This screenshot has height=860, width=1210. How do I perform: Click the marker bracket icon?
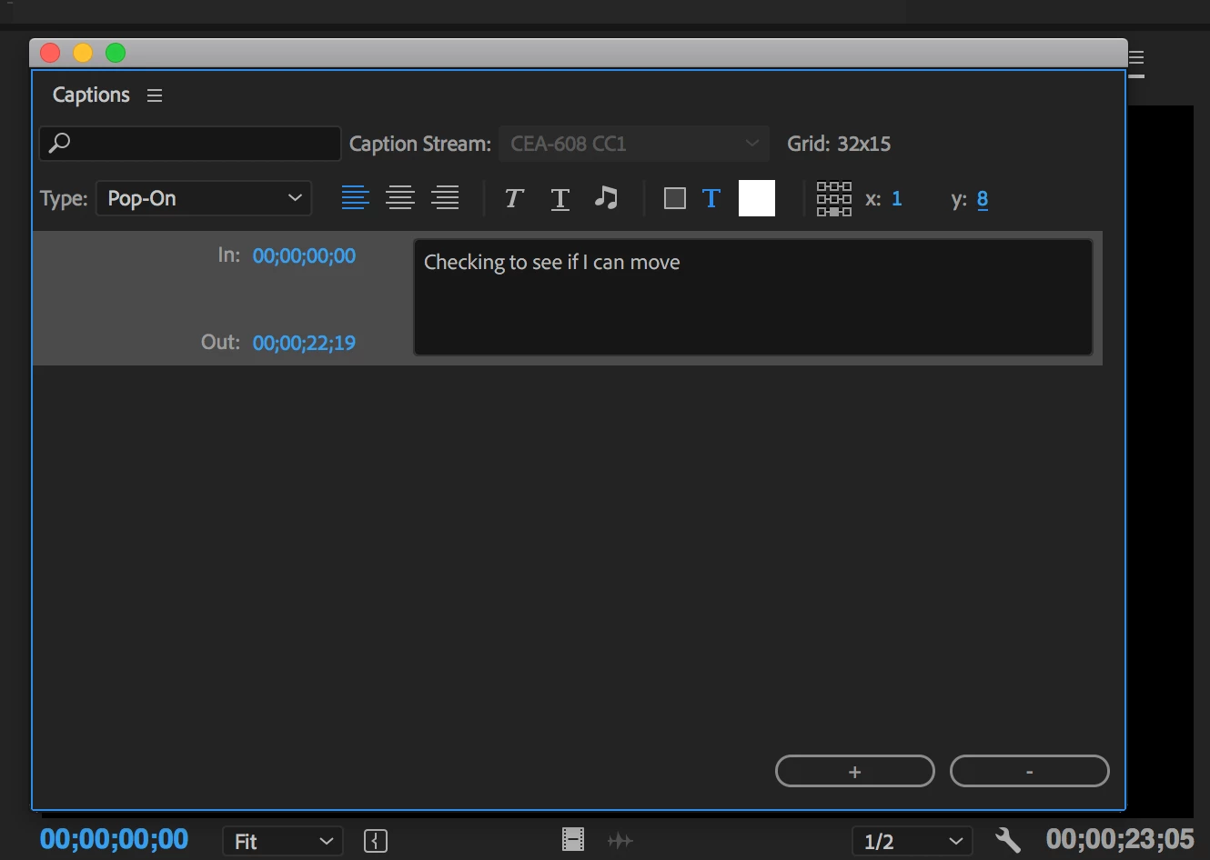click(x=376, y=841)
